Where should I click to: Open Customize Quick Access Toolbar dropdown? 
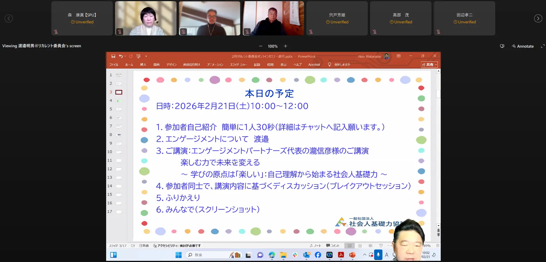click(x=146, y=56)
